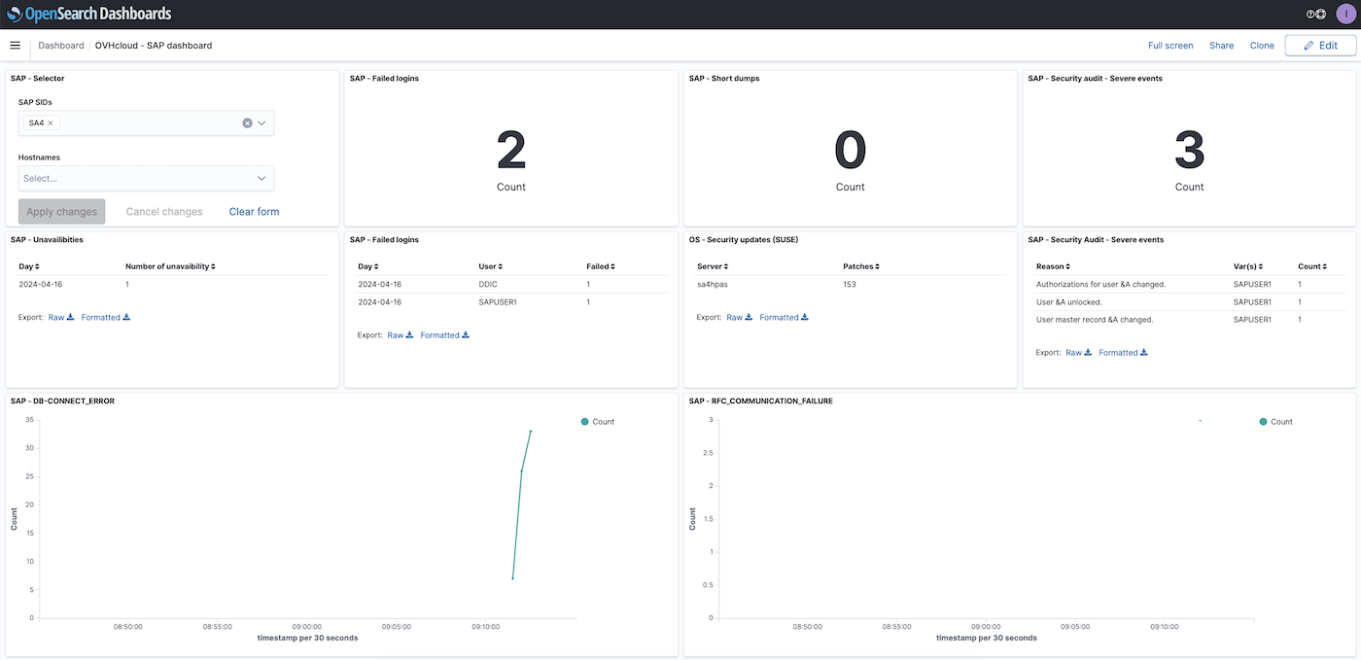Open the Share menu

1221,46
